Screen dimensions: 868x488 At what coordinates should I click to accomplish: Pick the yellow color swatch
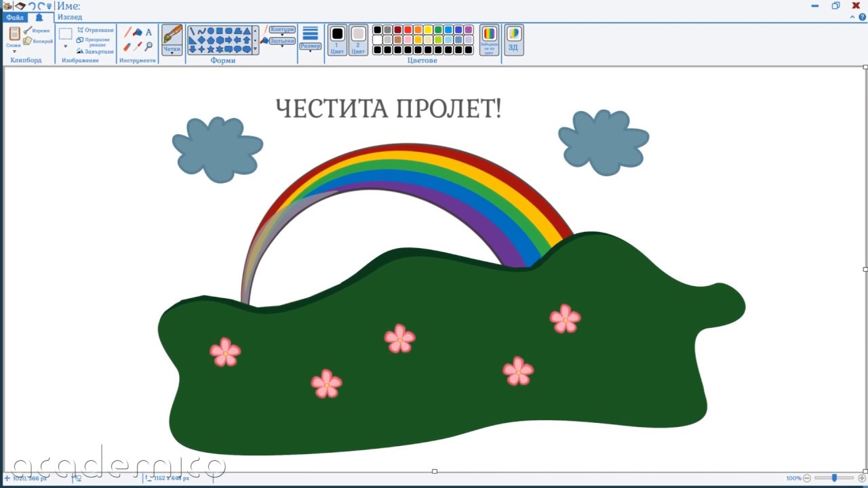pyautogui.click(x=428, y=30)
